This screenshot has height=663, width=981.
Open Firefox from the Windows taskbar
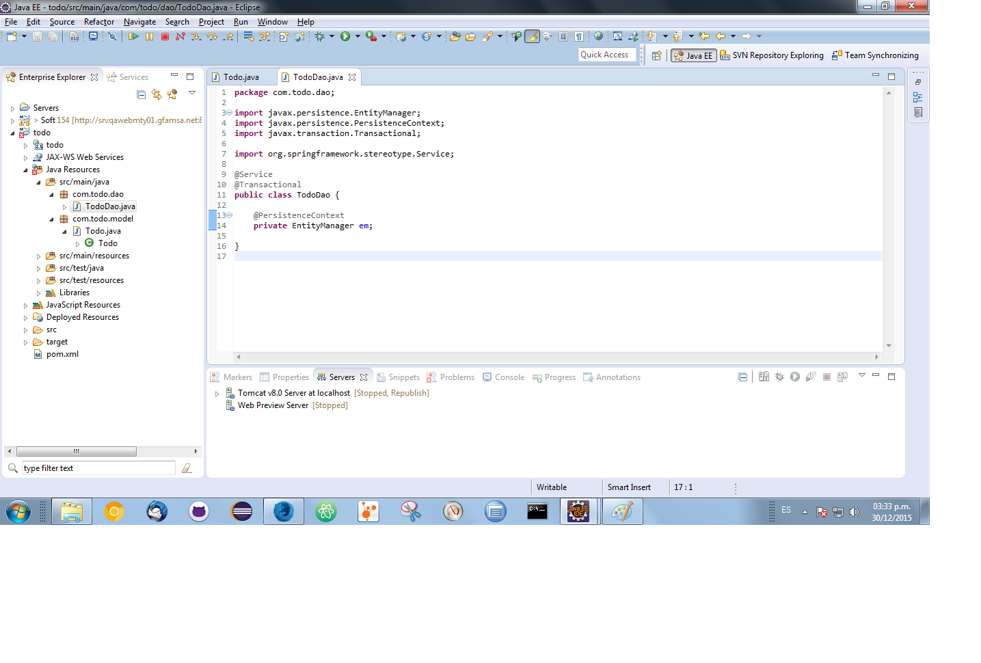[x=284, y=511]
